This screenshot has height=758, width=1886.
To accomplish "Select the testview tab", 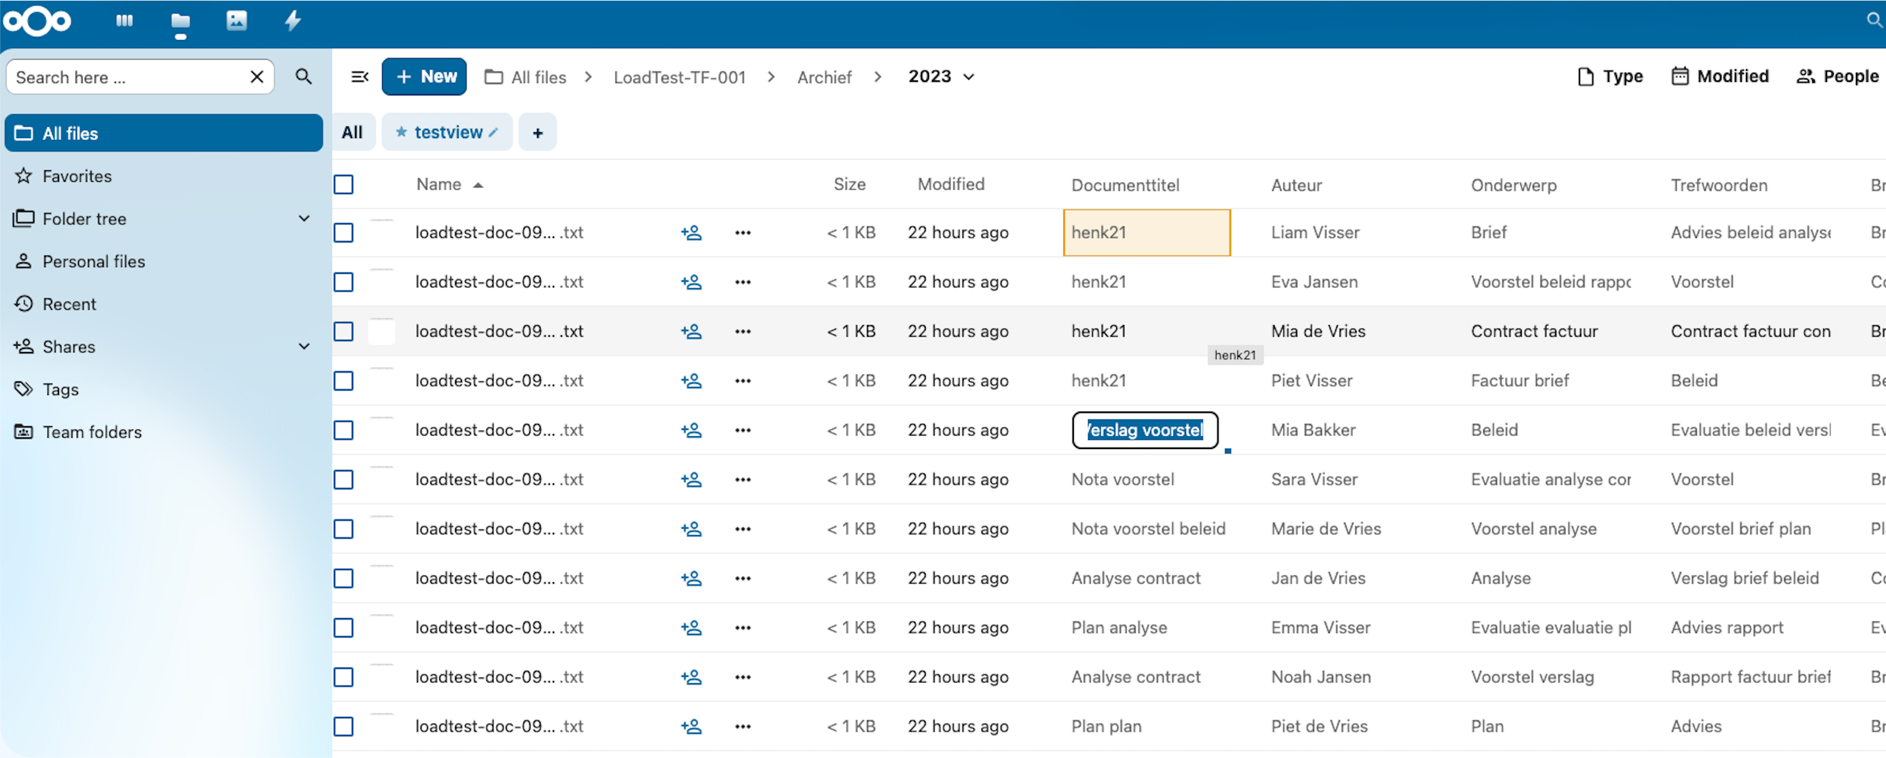I will tap(447, 132).
